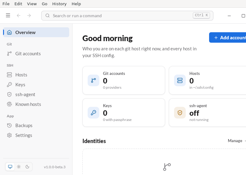Image resolution: width=246 pixels, height=175 pixels.
Task: Open ssh-agent page from sidebar
Action: coord(36,95)
